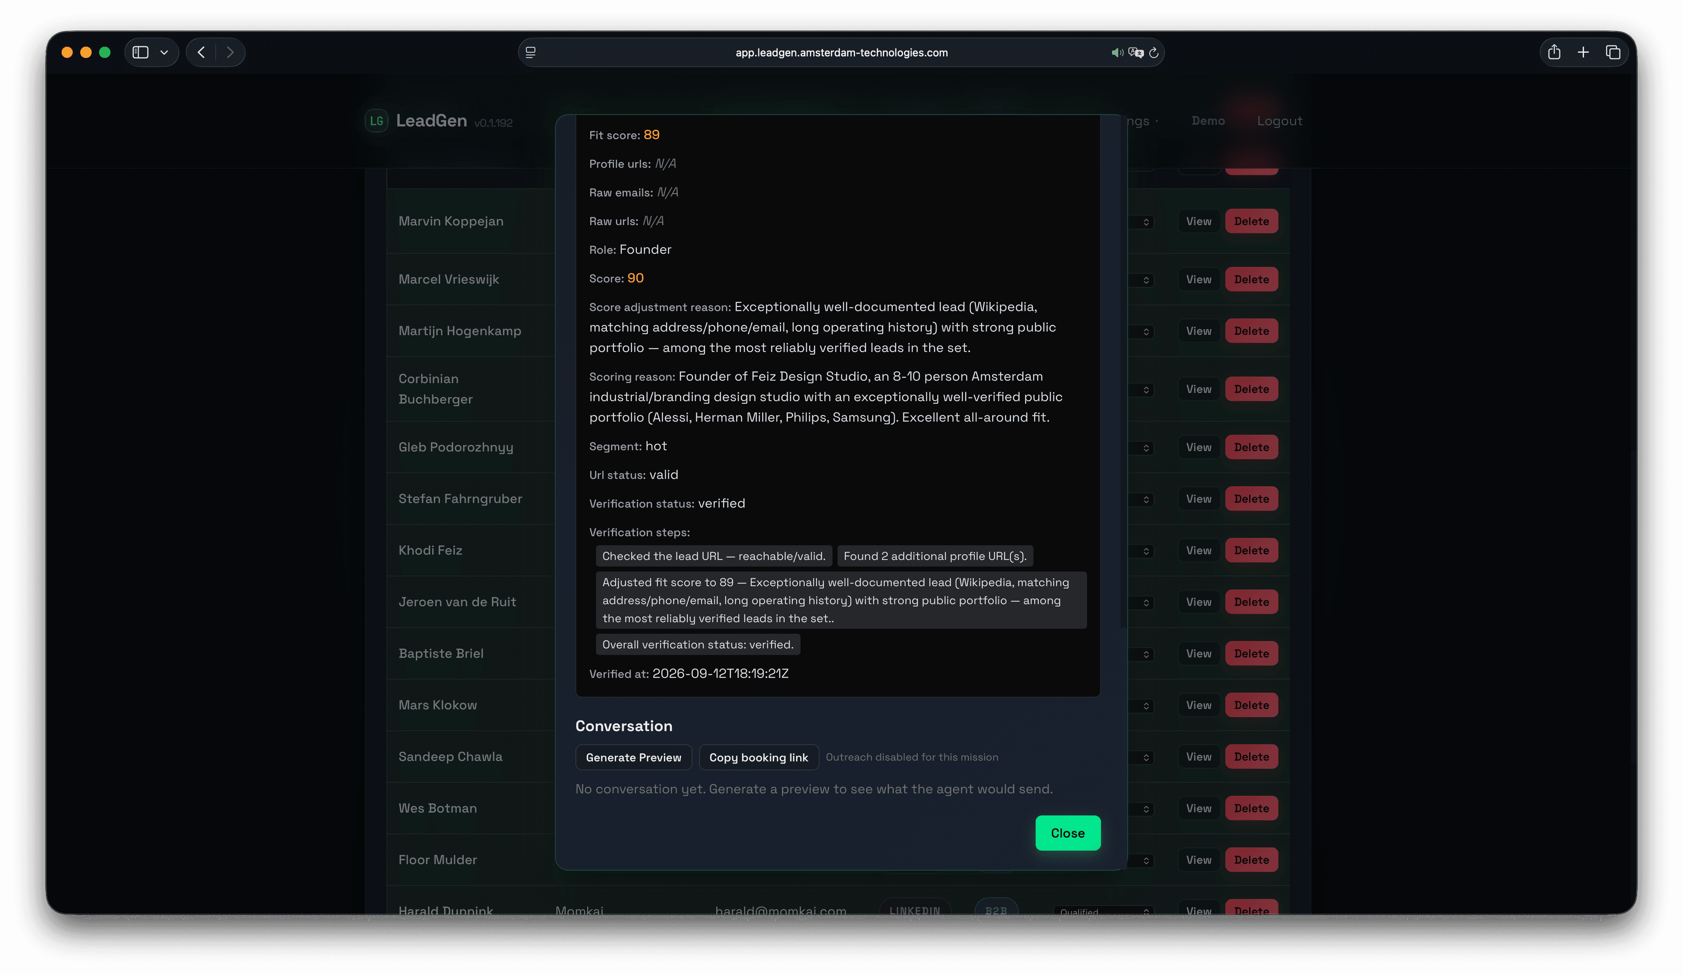
Task: Delete the Corbinian Buchberger lead
Action: pos(1252,389)
